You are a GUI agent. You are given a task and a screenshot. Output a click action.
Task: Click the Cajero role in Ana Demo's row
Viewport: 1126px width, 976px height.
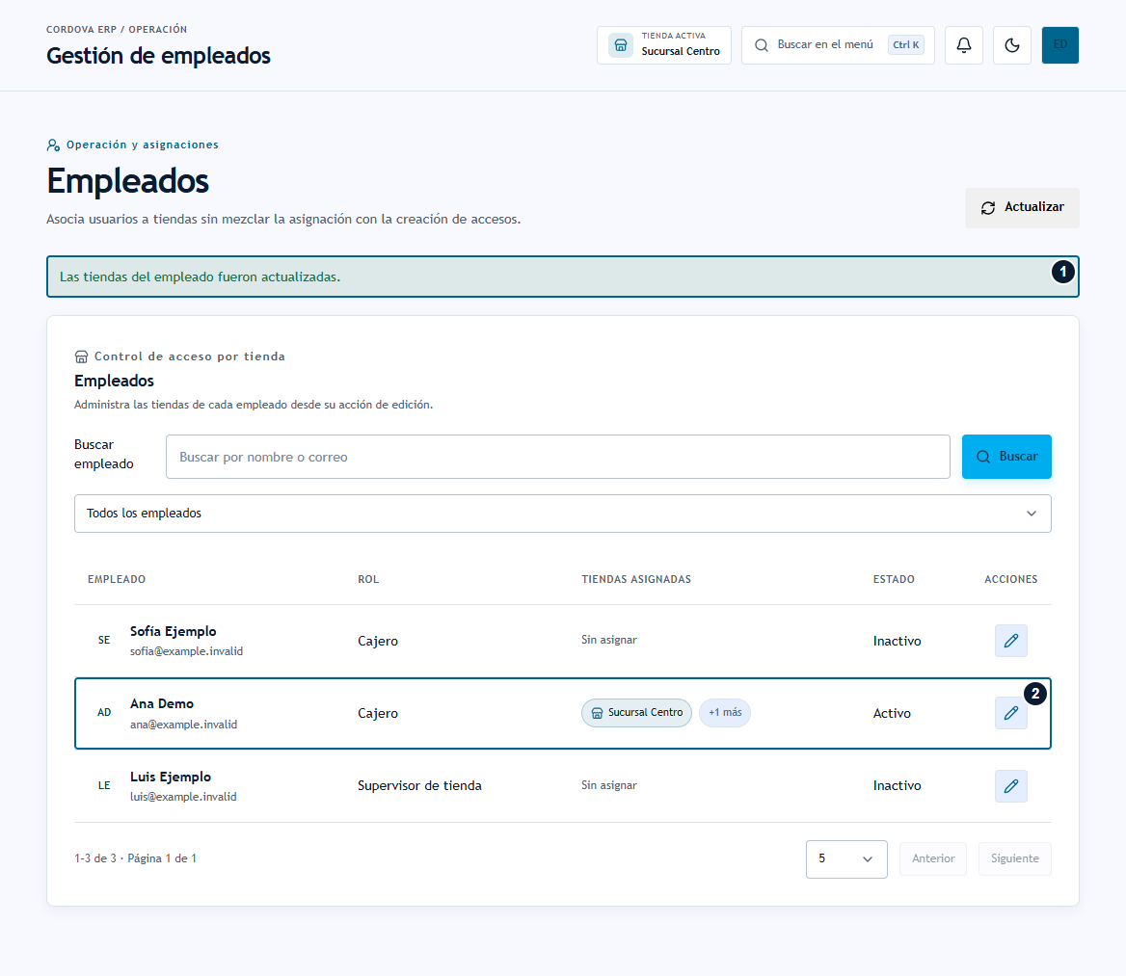pyautogui.click(x=378, y=713)
